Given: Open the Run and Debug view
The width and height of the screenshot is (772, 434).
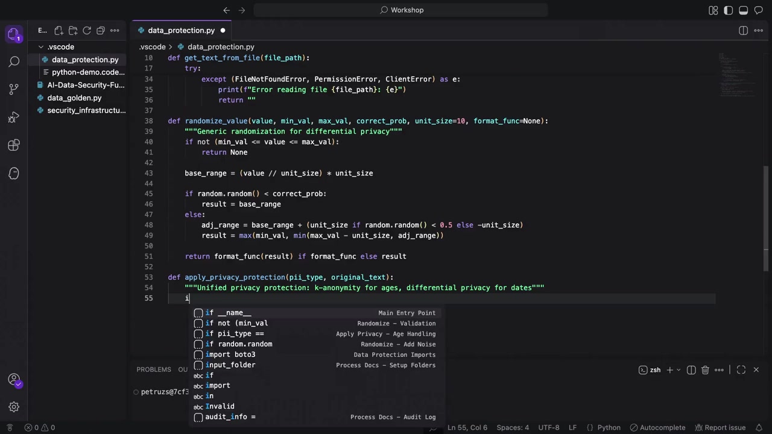Looking at the screenshot, I should coord(14,118).
